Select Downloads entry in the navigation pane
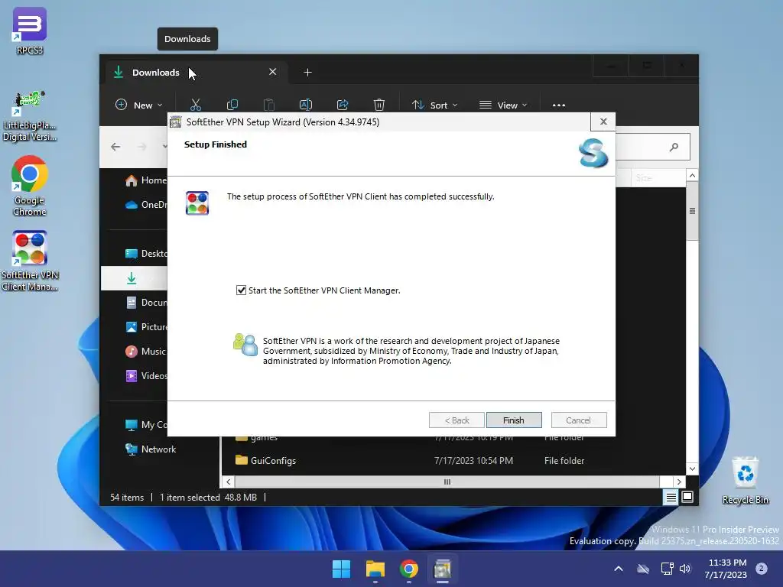Screen dimensions: 783x587 pyautogui.click(x=135, y=278)
